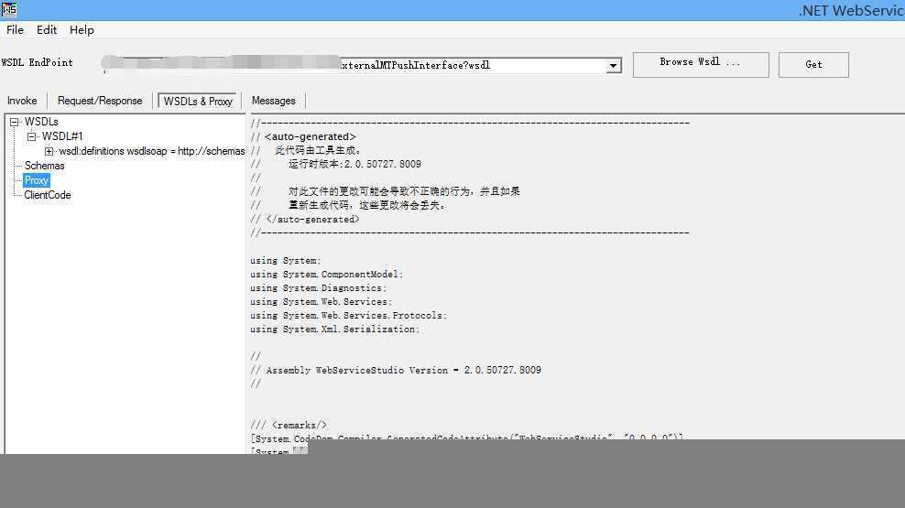Click the '/// <remarks/>' code line
The width and height of the screenshot is (905, 508).
289,425
